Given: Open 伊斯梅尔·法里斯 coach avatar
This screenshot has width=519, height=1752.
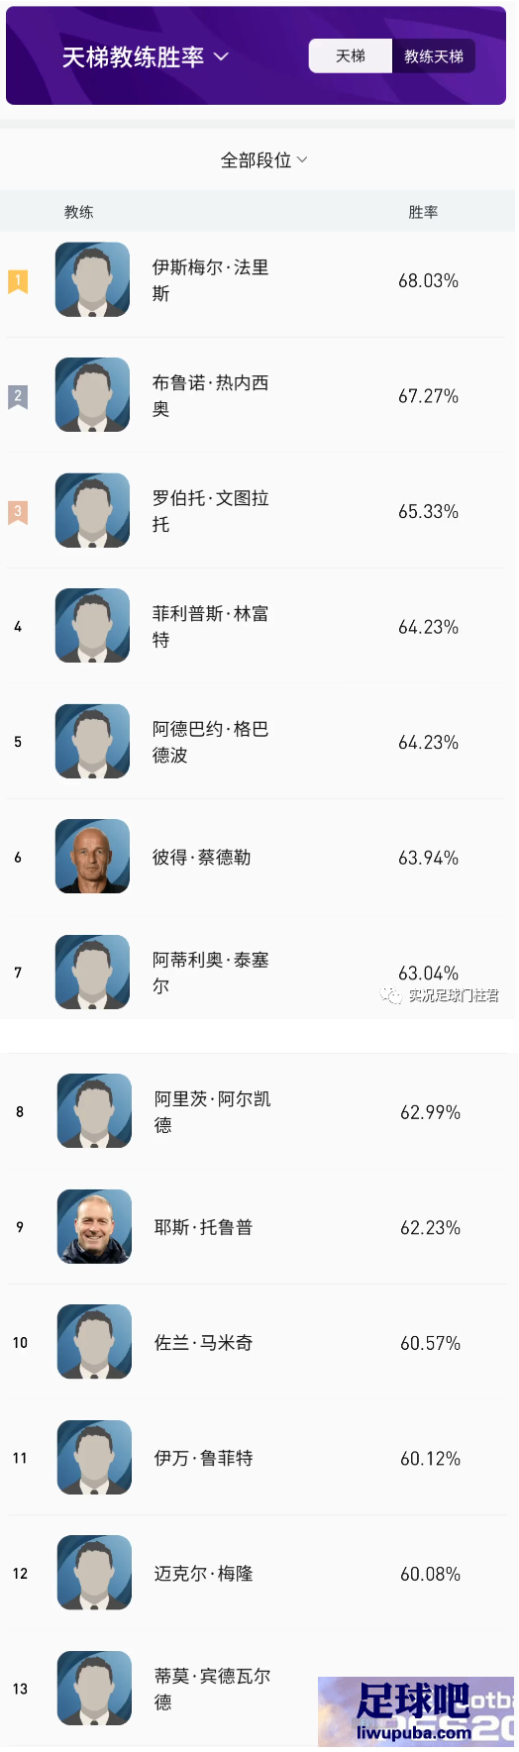Looking at the screenshot, I should [92, 279].
